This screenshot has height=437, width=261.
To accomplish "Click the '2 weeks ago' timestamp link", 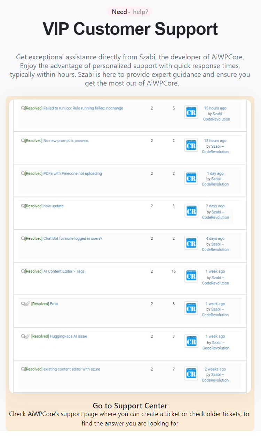I will [215, 369].
